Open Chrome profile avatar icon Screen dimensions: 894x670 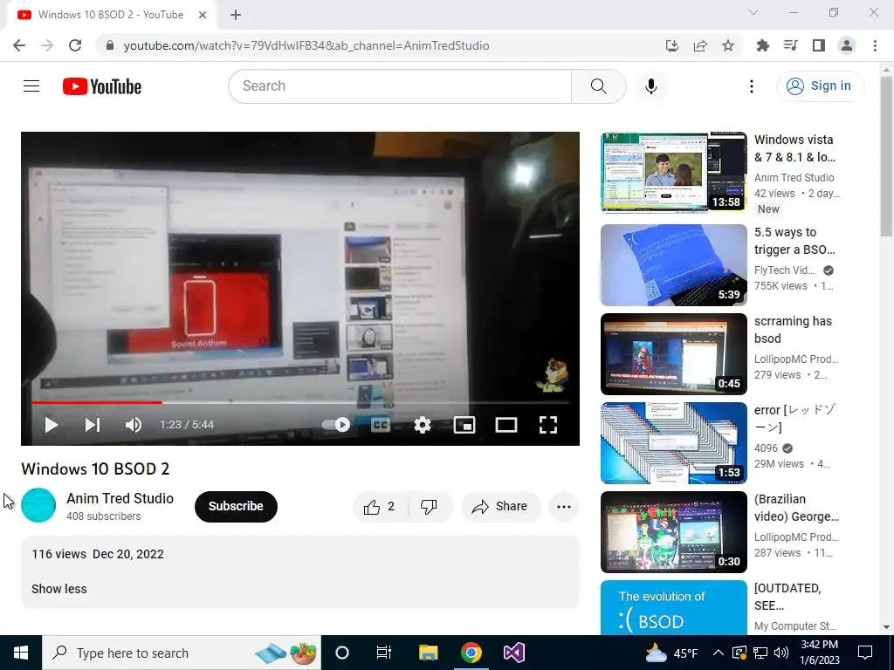click(847, 45)
